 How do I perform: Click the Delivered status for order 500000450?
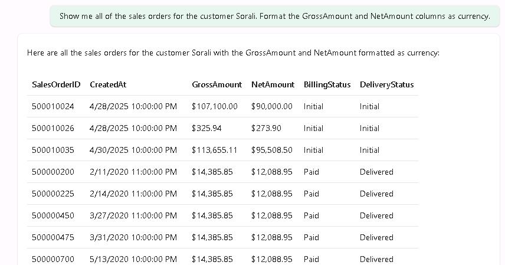point(376,215)
